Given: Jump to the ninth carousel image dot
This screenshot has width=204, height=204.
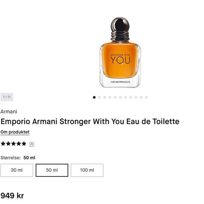Looking at the screenshot, I should [x=136, y=97].
